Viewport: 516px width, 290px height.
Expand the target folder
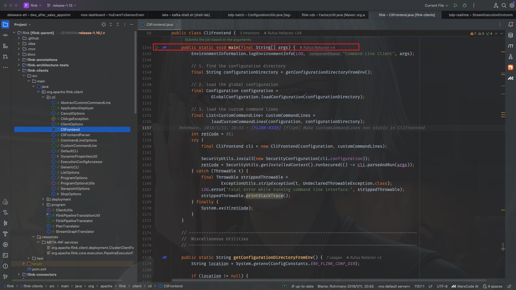click(x=24, y=264)
